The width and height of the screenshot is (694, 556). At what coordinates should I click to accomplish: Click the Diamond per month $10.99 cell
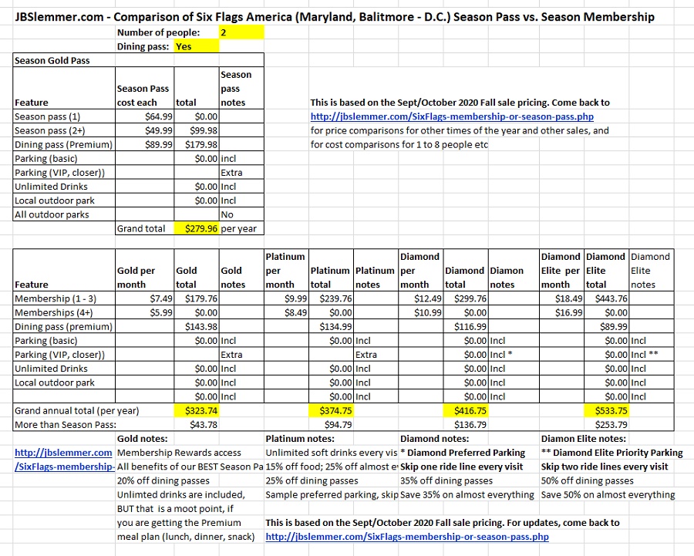coord(421,312)
